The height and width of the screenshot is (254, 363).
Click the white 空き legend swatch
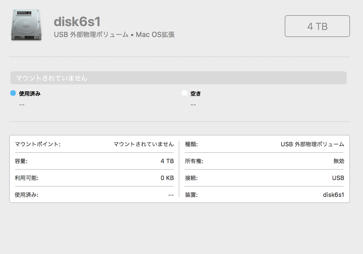(x=184, y=93)
